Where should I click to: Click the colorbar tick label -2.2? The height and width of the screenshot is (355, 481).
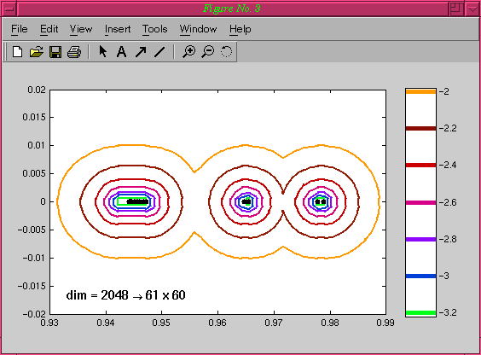[x=448, y=128]
